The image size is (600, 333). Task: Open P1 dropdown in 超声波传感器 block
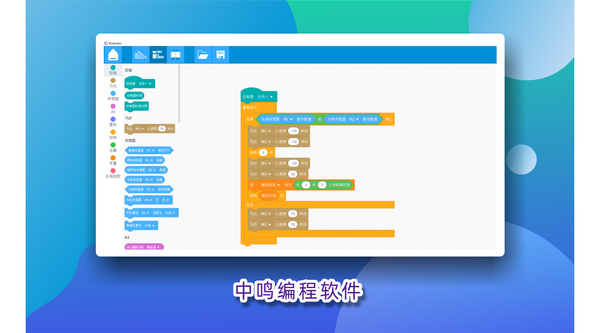click(x=152, y=170)
